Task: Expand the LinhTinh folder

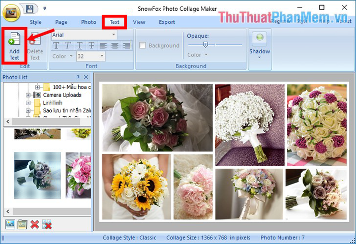Action: click(x=28, y=103)
